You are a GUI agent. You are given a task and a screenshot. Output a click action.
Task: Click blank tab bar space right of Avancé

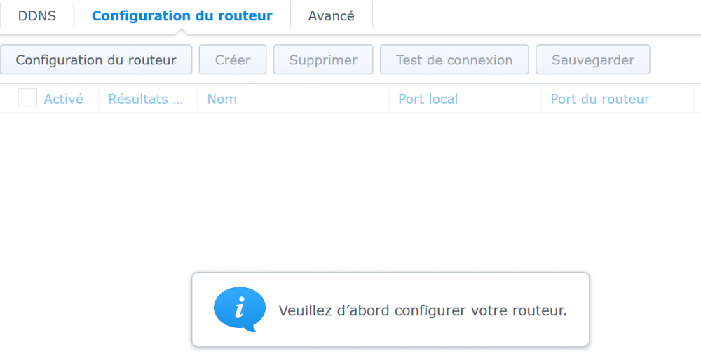533,15
